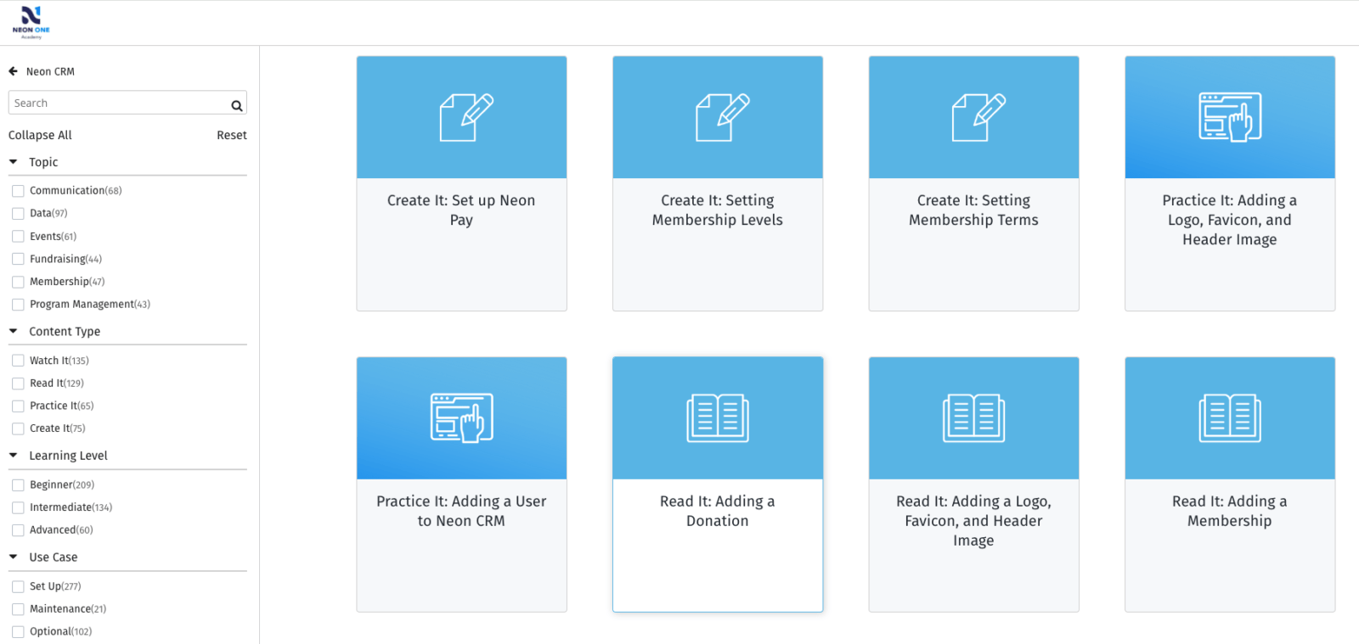Tick the Create It checkbox

(x=18, y=428)
